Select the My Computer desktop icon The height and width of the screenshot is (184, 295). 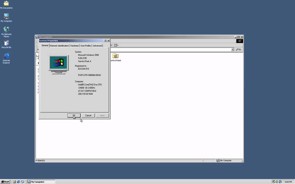point(6,18)
